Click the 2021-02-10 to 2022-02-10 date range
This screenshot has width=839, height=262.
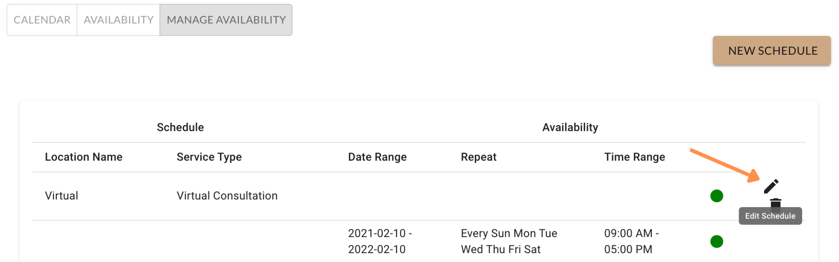pyautogui.click(x=380, y=241)
